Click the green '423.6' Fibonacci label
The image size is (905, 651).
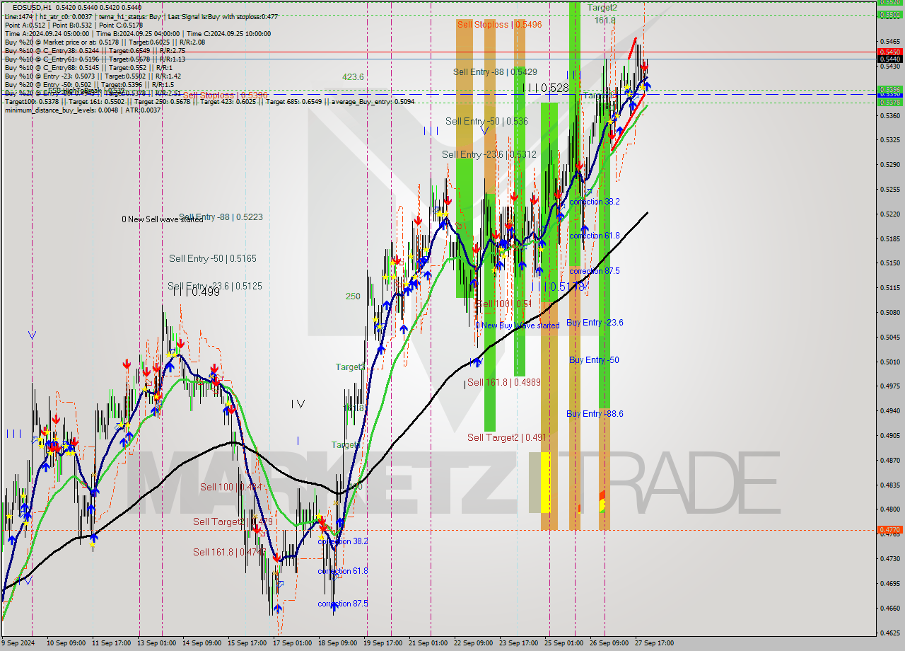(x=353, y=77)
